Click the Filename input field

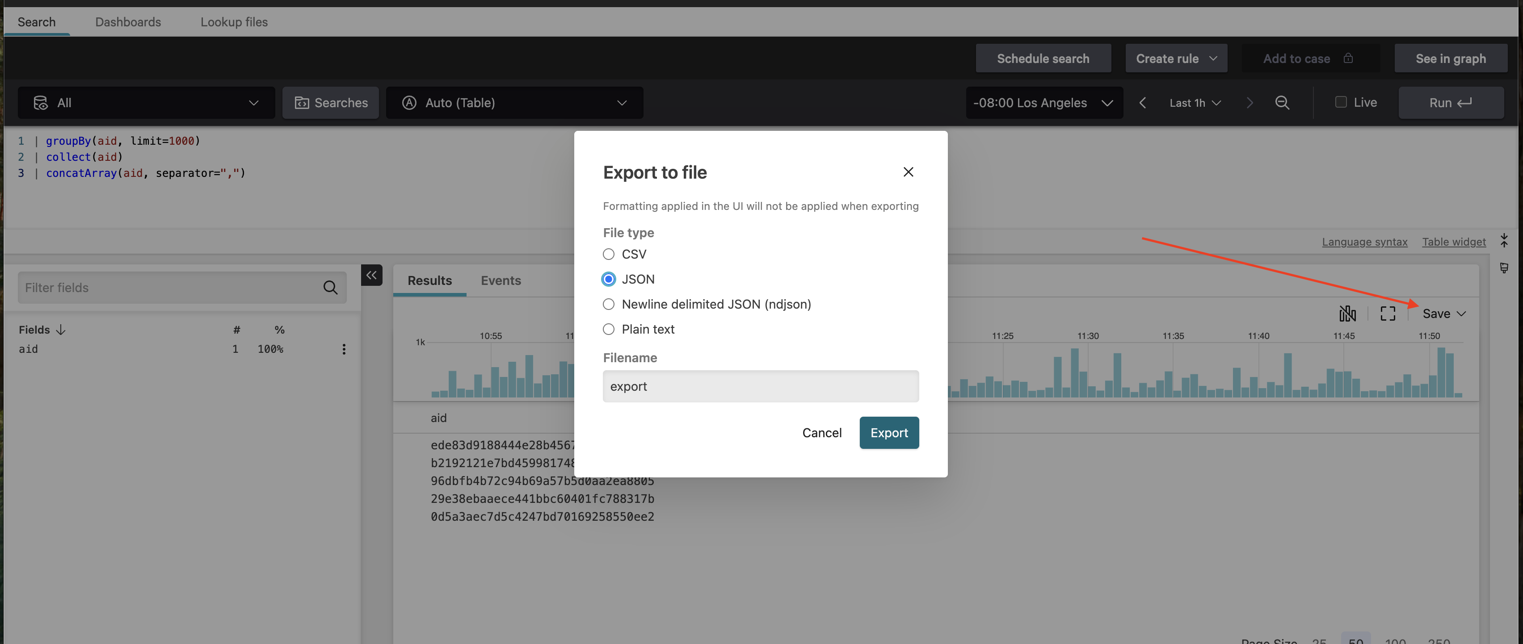click(760, 386)
